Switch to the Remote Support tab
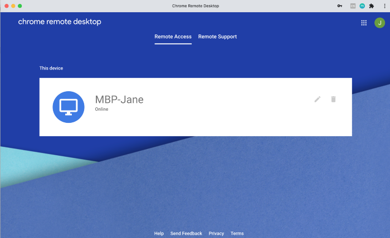The width and height of the screenshot is (390, 238). pos(217,37)
